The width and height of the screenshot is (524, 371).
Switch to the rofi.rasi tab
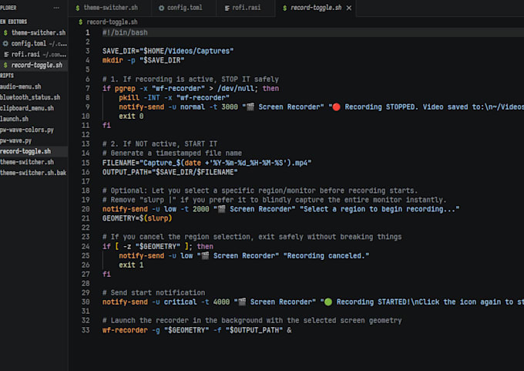tap(245, 8)
